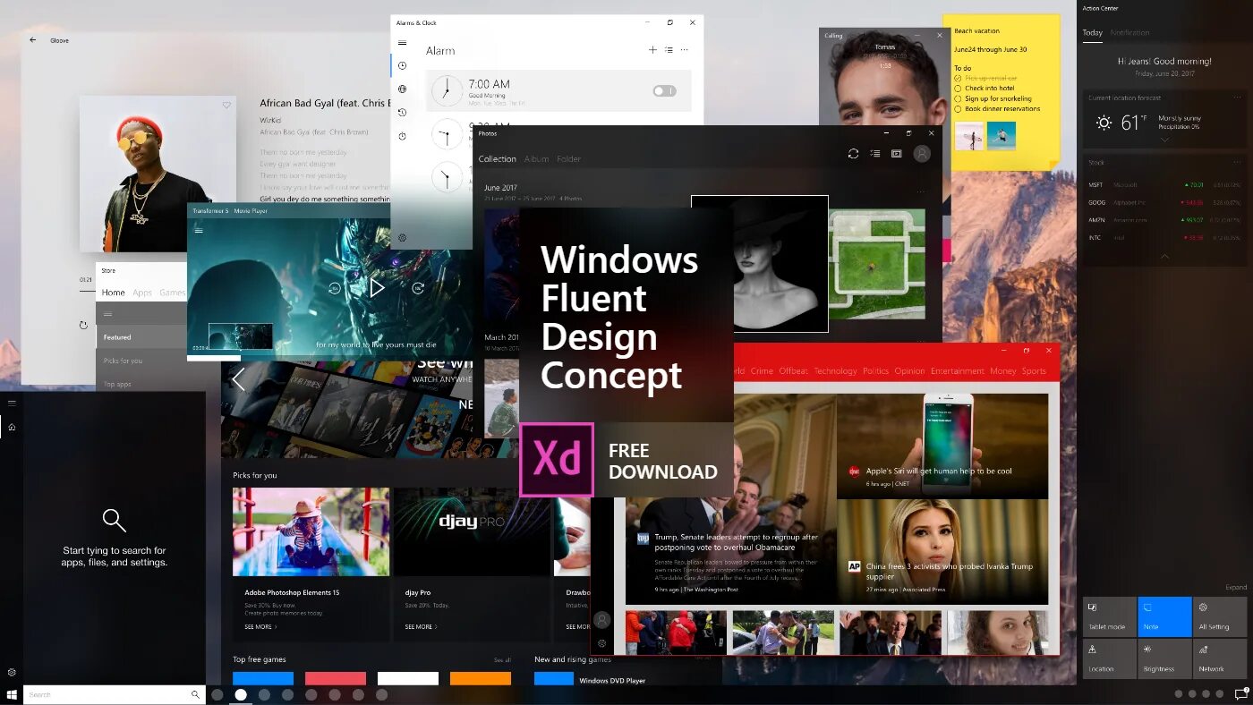The image size is (1253, 705).
Task: Uncheck 'Pick up rental car' on sticky note
Action: [x=958, y=79]
